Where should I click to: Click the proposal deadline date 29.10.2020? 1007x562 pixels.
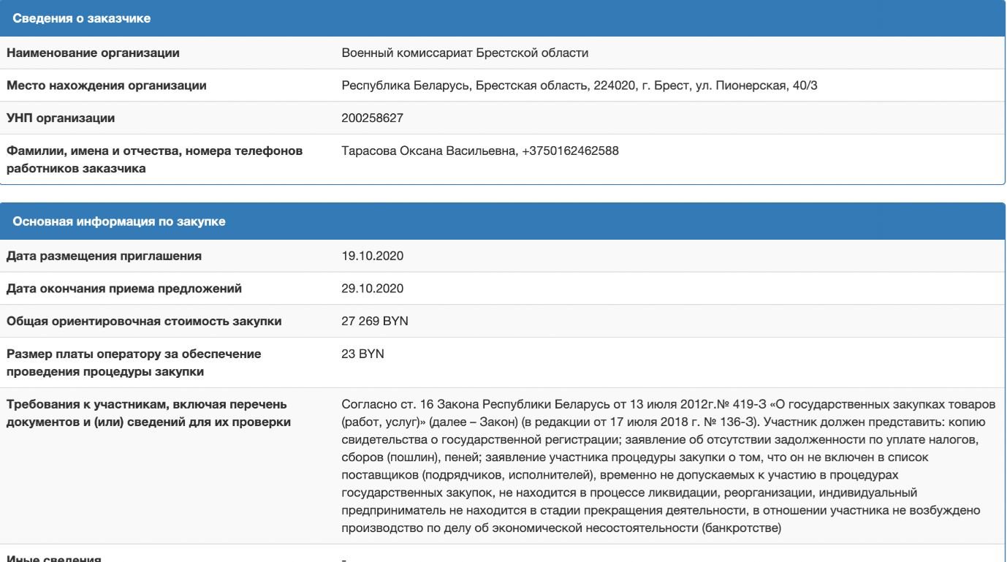click(372, 289)
